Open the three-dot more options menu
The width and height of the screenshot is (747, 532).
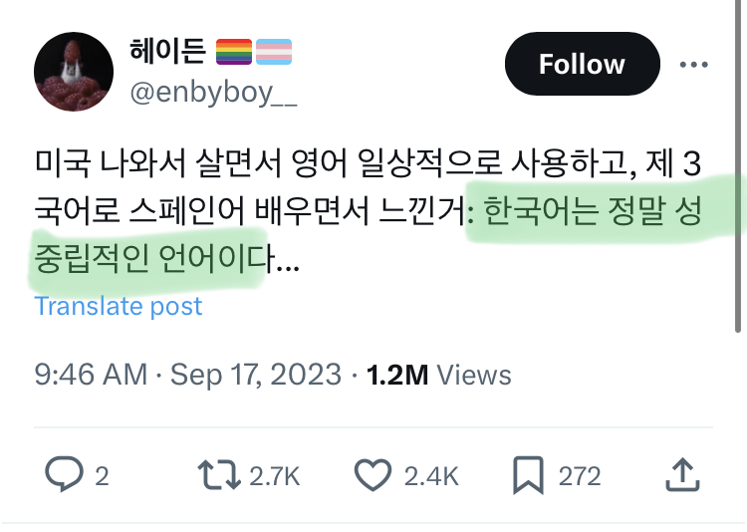[693, 65]
